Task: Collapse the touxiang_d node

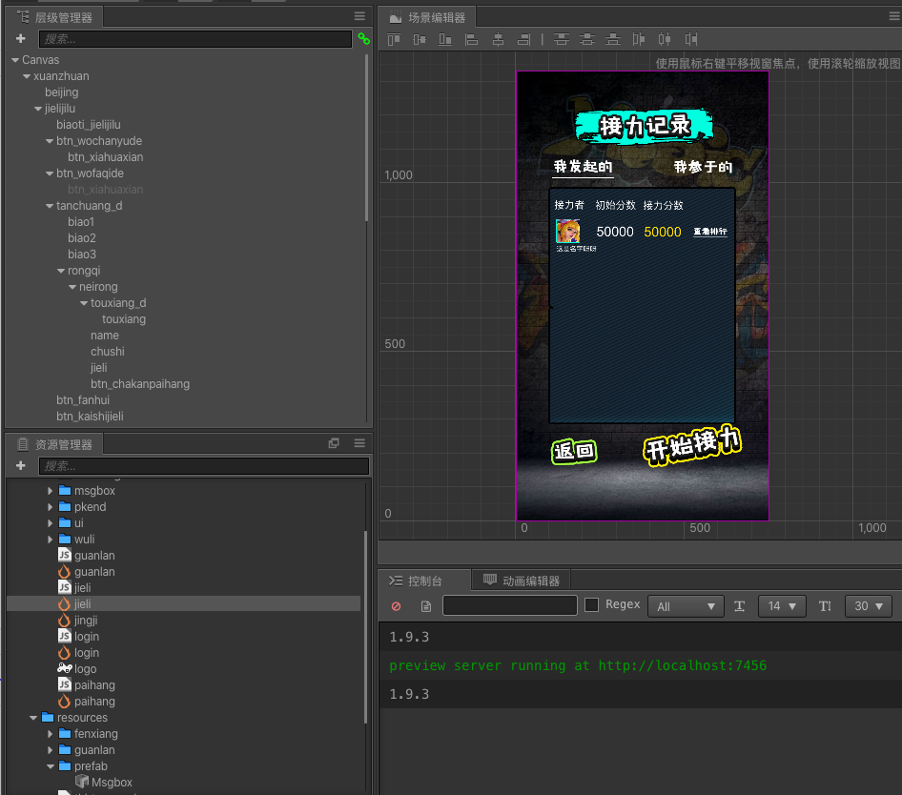Action: [84, 302]
